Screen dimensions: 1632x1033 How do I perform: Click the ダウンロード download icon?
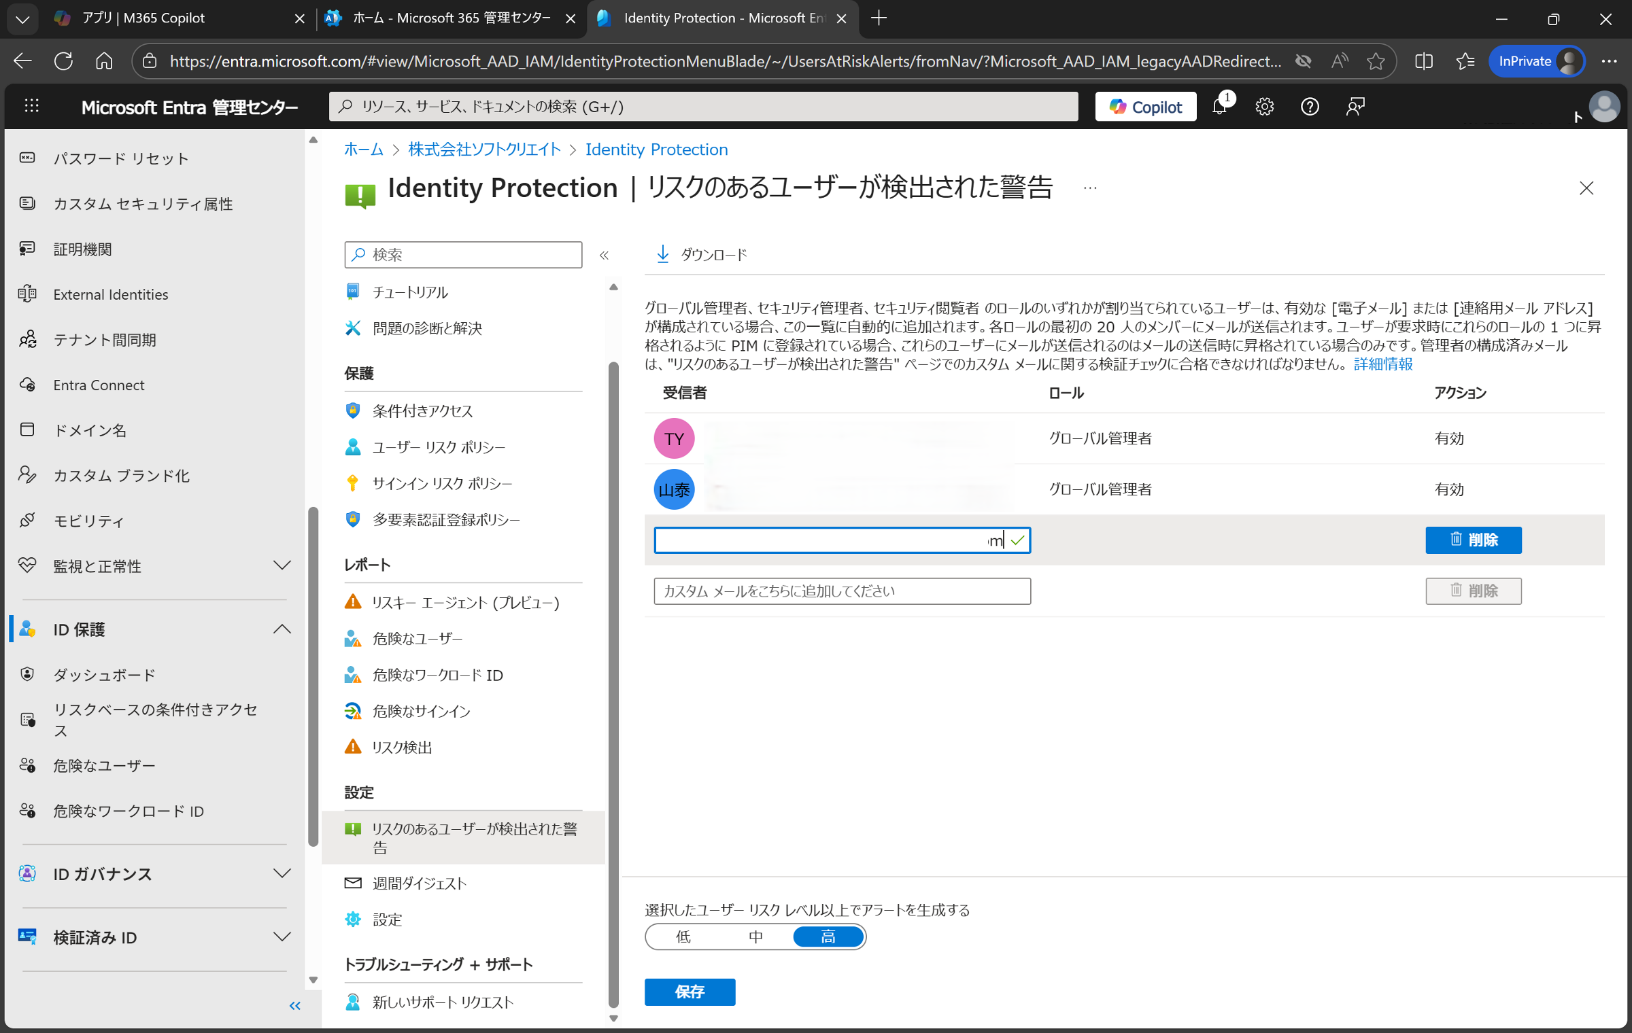click(662, 253)
